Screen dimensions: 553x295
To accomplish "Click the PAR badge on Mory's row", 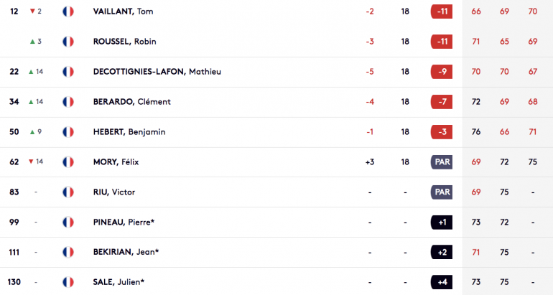I will click(x=442, y=161).
